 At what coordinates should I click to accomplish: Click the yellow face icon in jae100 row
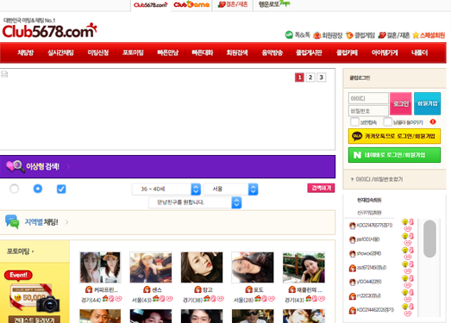pos(405,236)
